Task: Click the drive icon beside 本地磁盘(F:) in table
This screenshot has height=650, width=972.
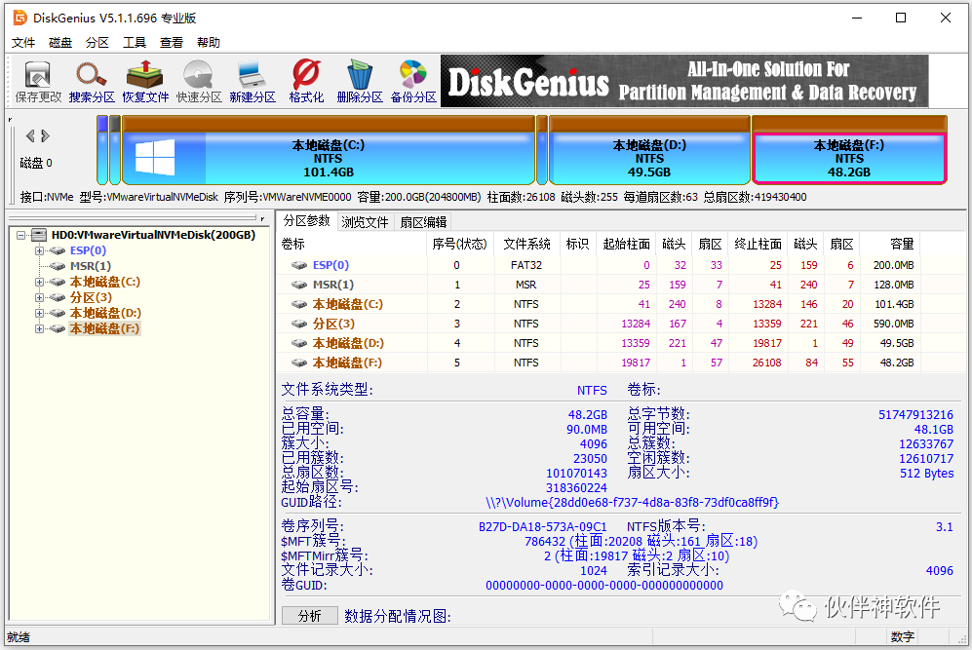Action: (x=299, y=363)
